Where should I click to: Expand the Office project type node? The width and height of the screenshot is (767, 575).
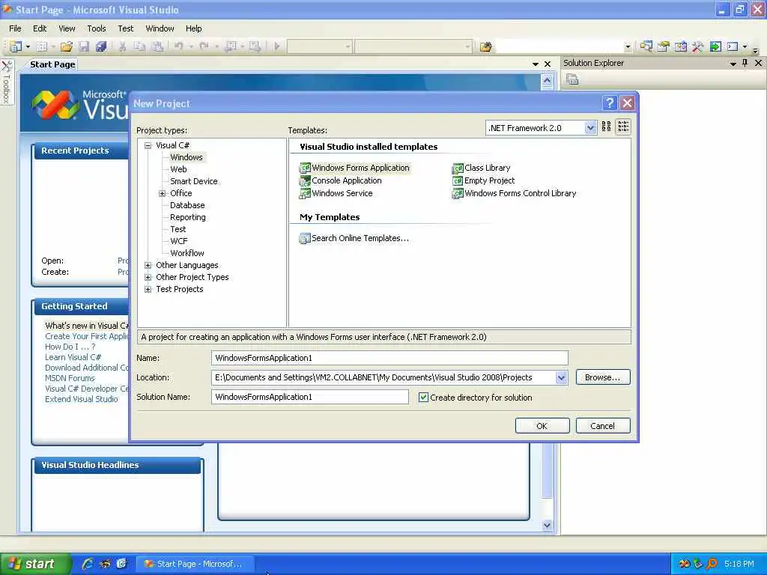[x=163, y=193]
